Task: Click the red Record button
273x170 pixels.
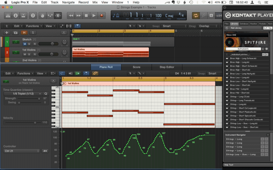Action: 101,16
